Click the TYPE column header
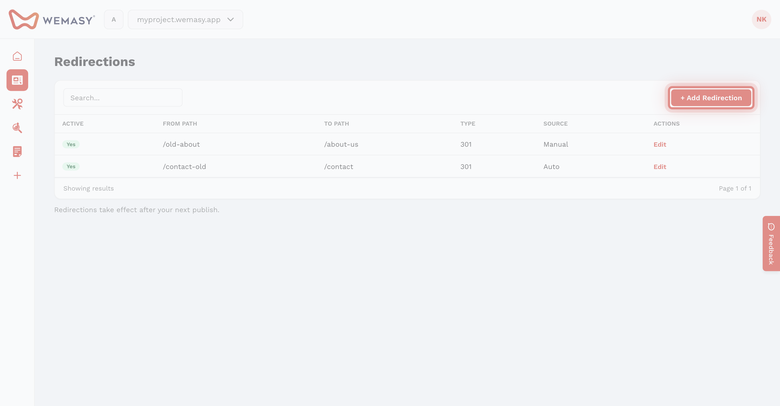780x406 pixels. tap(468, 124)
